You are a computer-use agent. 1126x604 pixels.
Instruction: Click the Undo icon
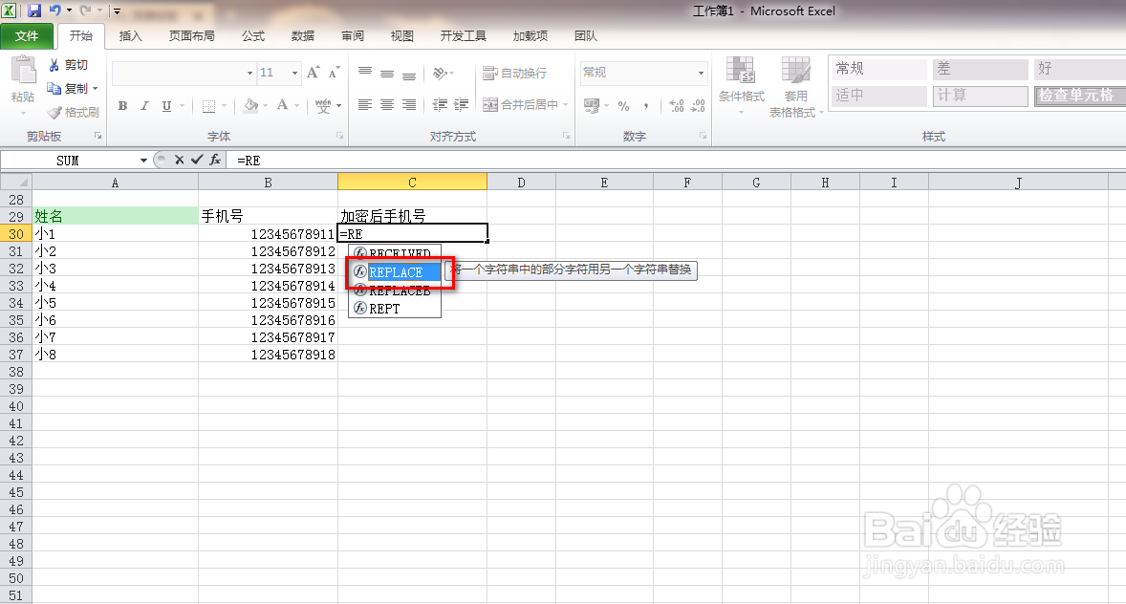pos(54,11)
